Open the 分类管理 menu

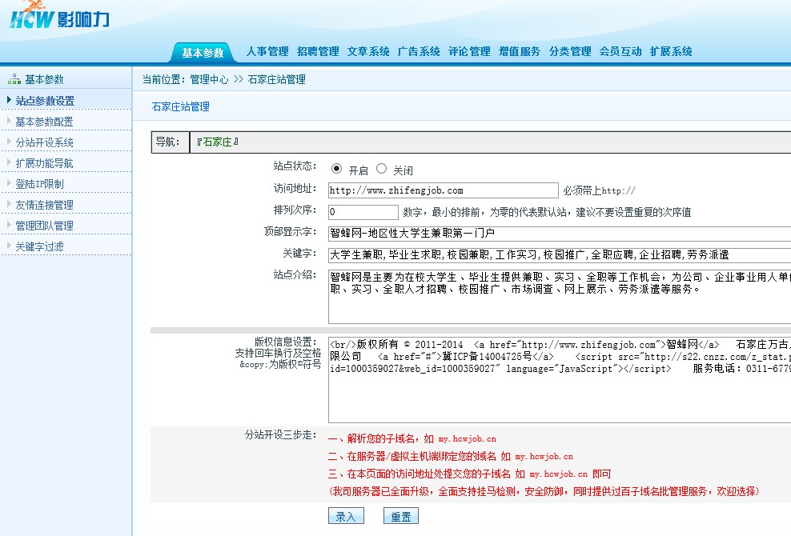click(x=570, y=51)
